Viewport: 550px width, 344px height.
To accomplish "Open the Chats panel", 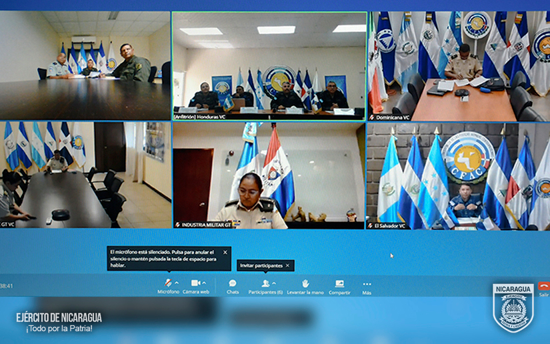I will [x=233, y=283].
